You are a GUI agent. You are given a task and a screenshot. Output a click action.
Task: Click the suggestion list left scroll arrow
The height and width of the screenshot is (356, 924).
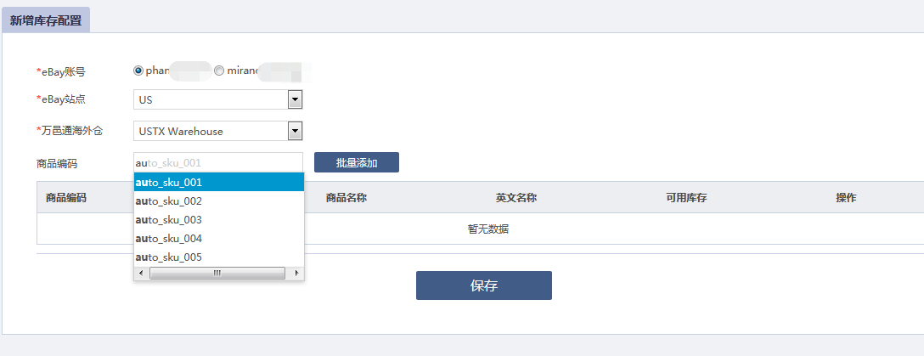[x=141, y=273]
